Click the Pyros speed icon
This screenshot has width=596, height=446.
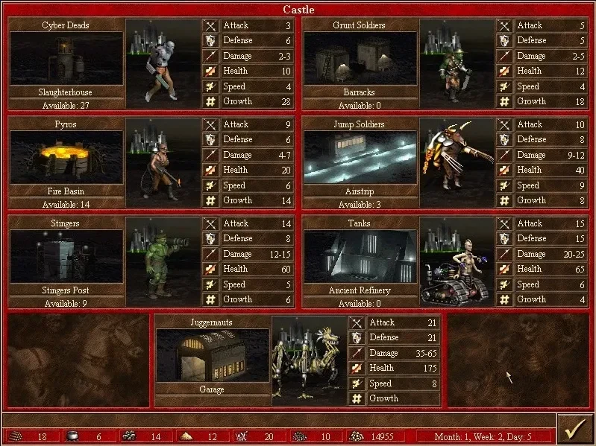(x=210, y=185)
